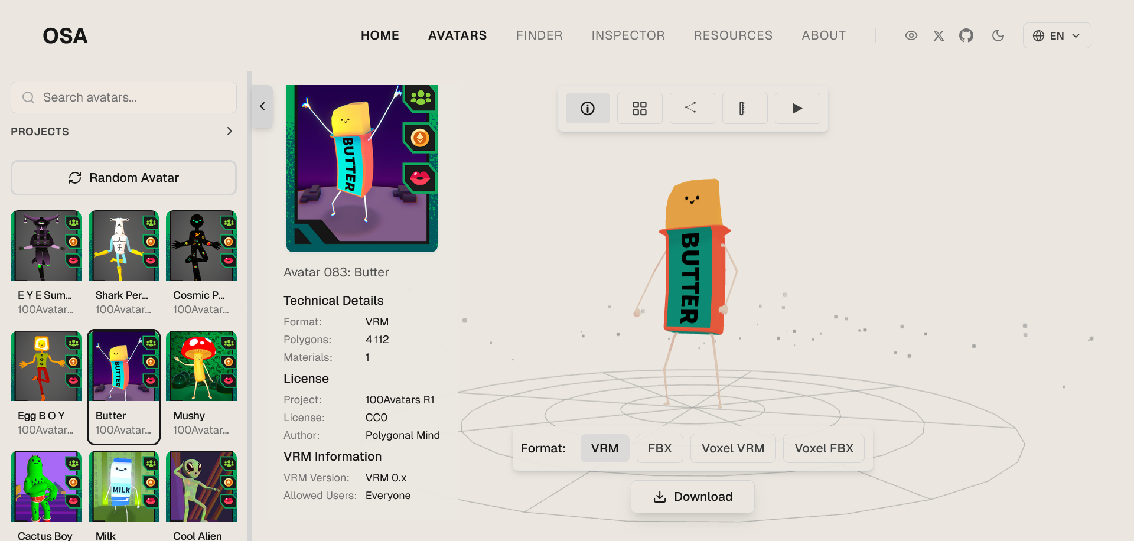Choose the FBX format option

[x=660, y=448]
